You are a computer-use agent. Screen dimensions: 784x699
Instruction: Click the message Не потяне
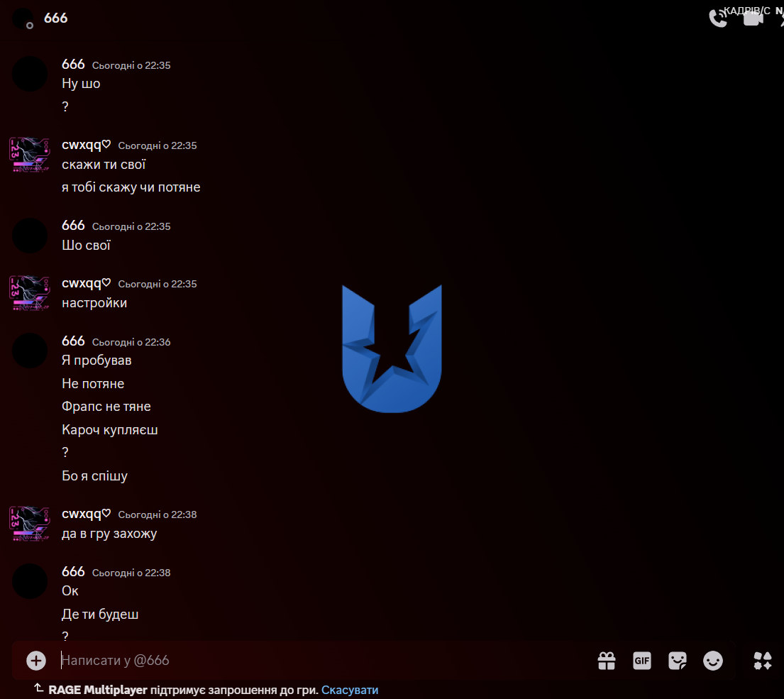click(x=93, y=384)
